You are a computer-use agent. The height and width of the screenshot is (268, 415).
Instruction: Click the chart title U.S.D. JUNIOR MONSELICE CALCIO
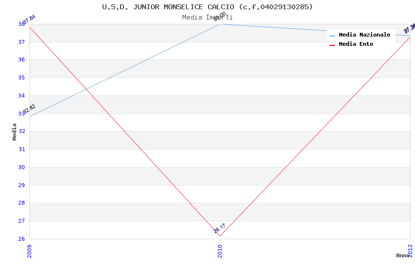tap(207, 7)
